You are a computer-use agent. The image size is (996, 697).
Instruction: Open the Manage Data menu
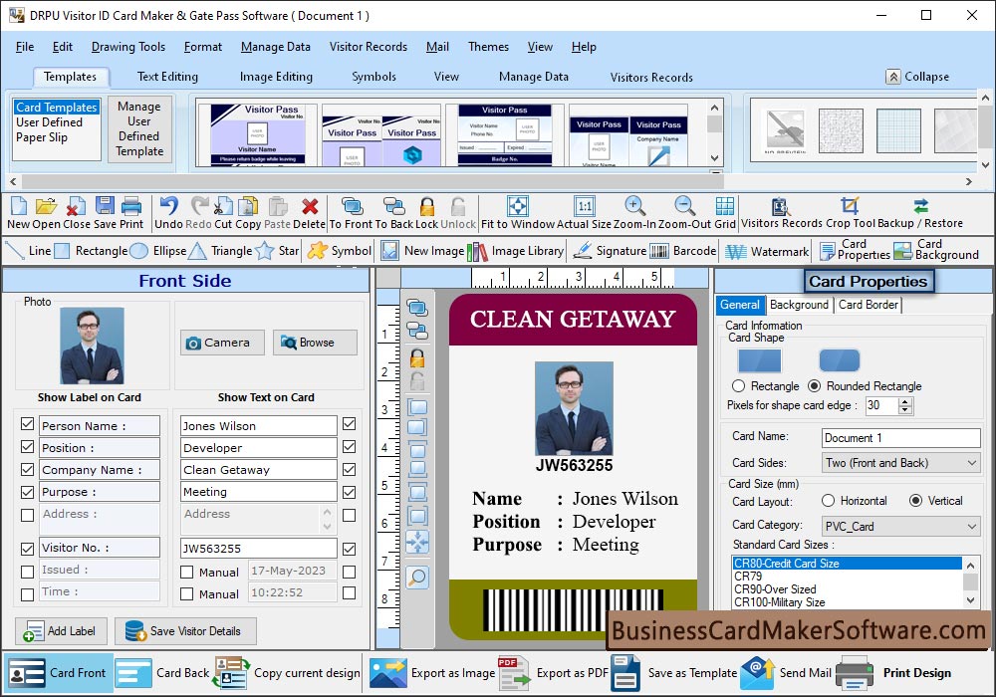[x=276, y=47]
